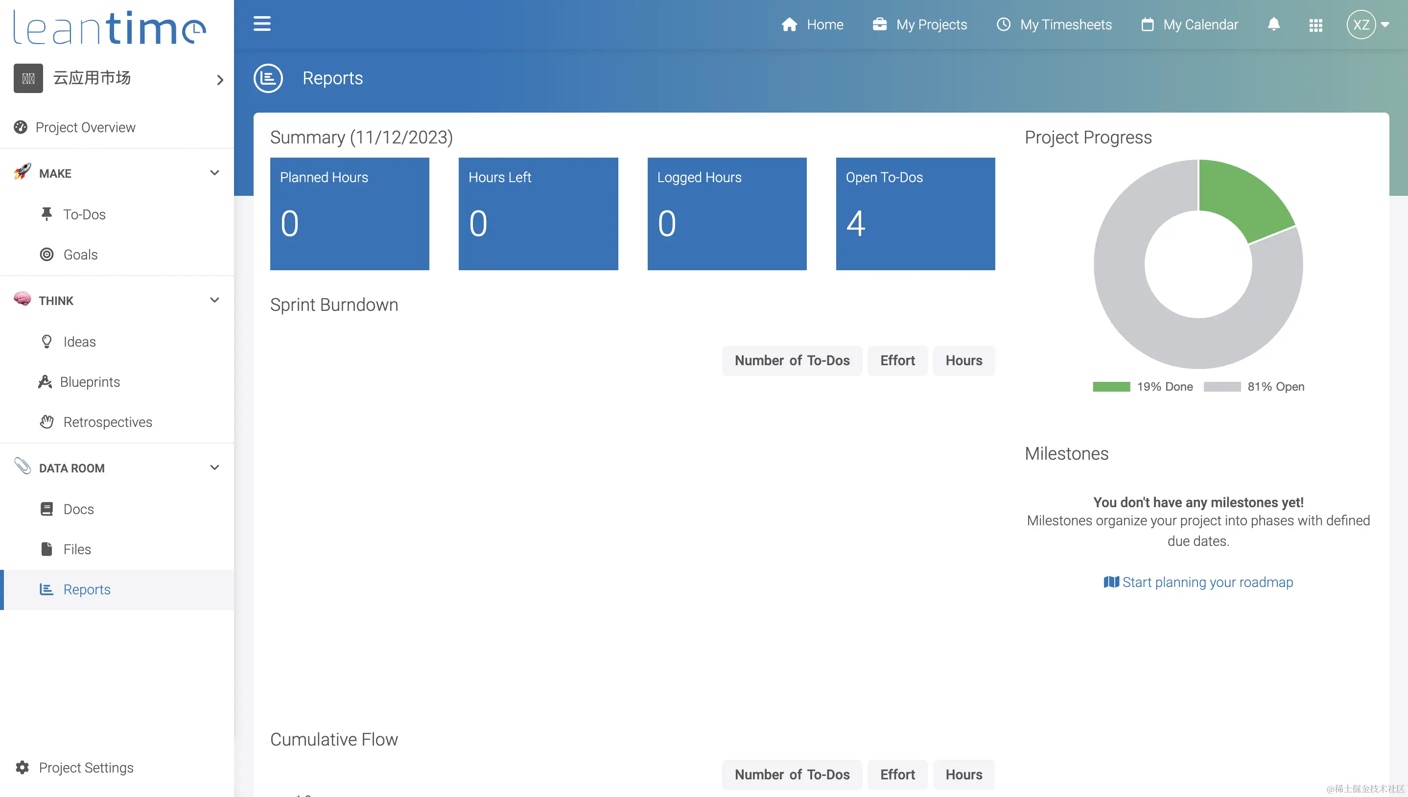Go to Home in the top bar
1408x797 pixels.
[x=824, y=24]
